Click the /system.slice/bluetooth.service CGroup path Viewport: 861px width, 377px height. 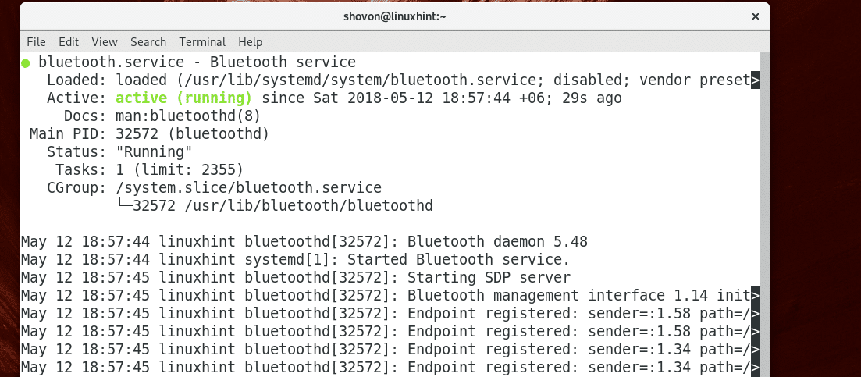coord(248,187)
